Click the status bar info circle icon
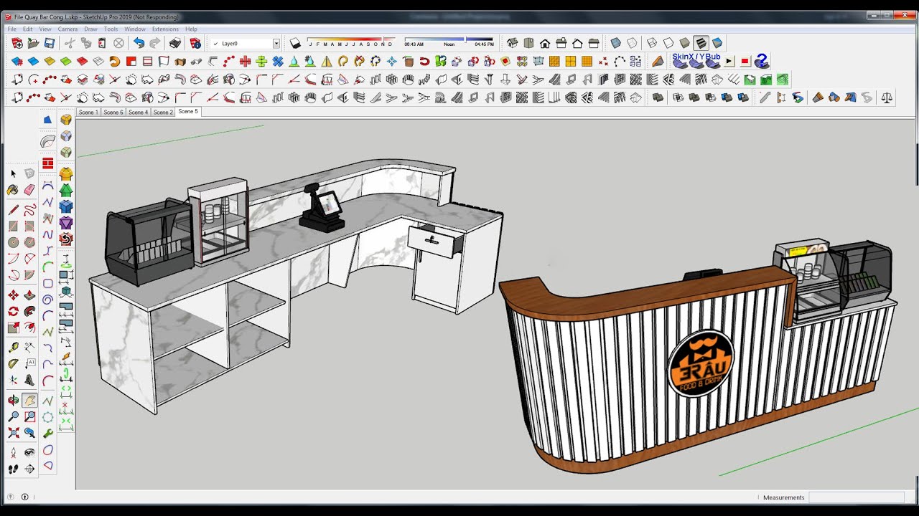The height and width of the screenshot is (516, 919). pyautogui.click(x=25, y=497)
